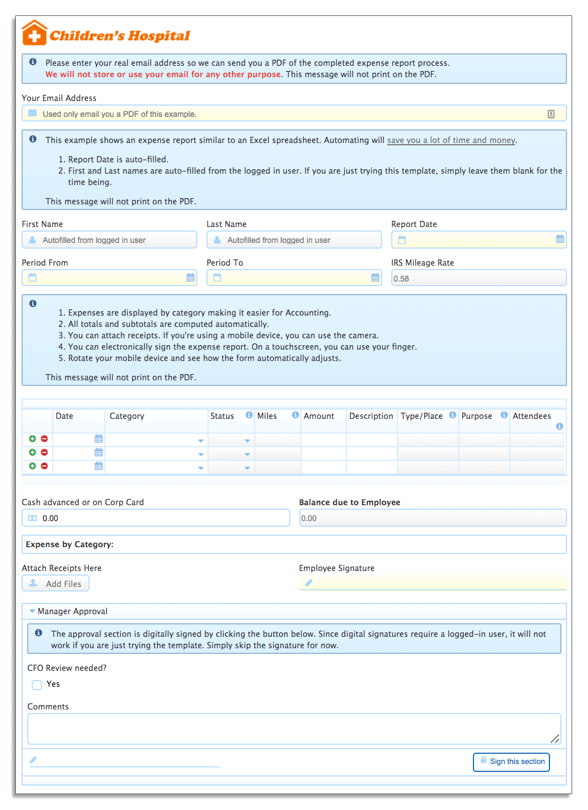This screenshot has height=810, width=588.
Task: Open Status dropdown in third expense row
Action: point(247,468)
